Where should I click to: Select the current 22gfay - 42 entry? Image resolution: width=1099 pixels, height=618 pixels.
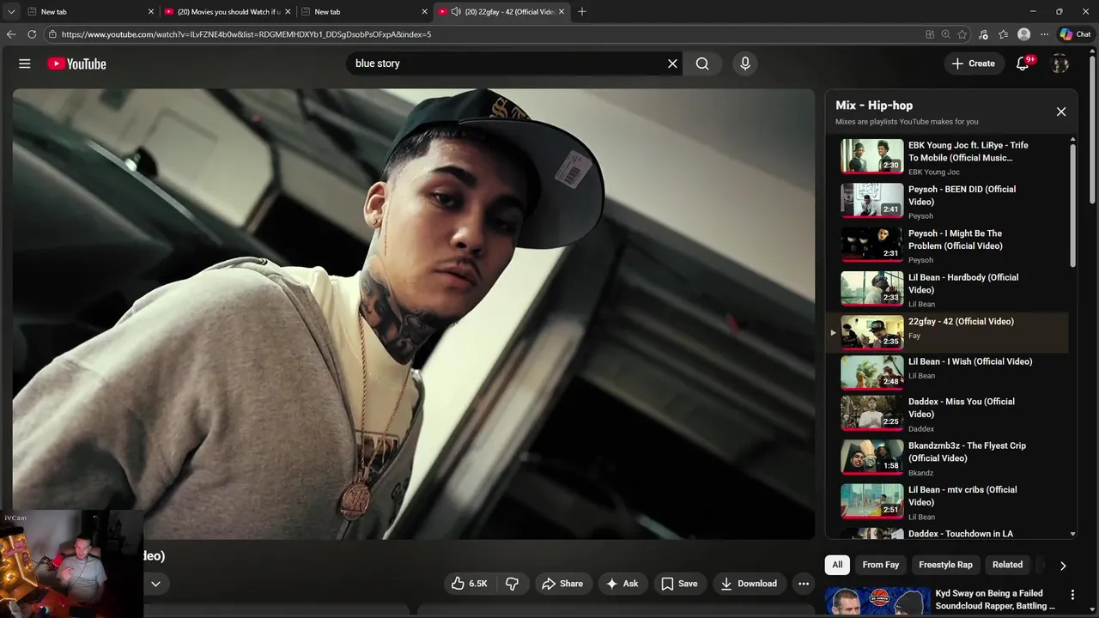947,332
